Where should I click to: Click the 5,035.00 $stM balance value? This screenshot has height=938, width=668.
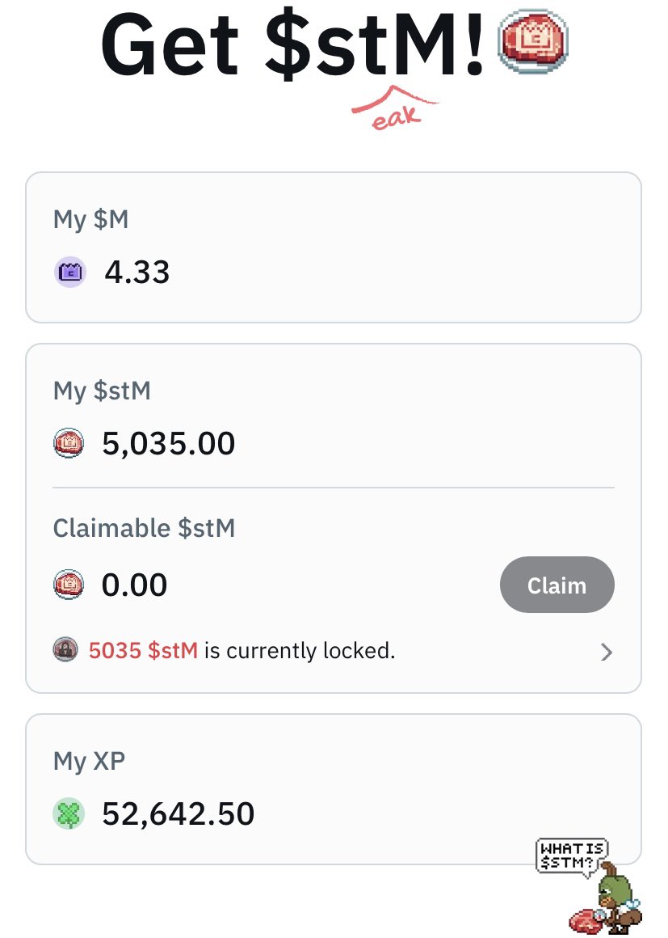tap(169, 444)
